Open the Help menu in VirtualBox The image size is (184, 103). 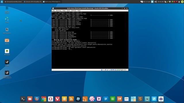tap(79, 11)
